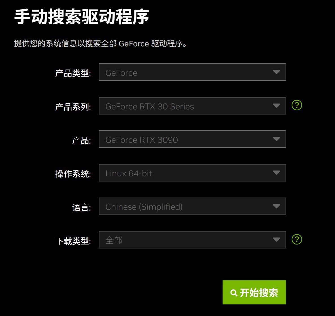
Task: Open the 语言 dropdown showing Chinese (Simplified)
Action: click(192, 206)
